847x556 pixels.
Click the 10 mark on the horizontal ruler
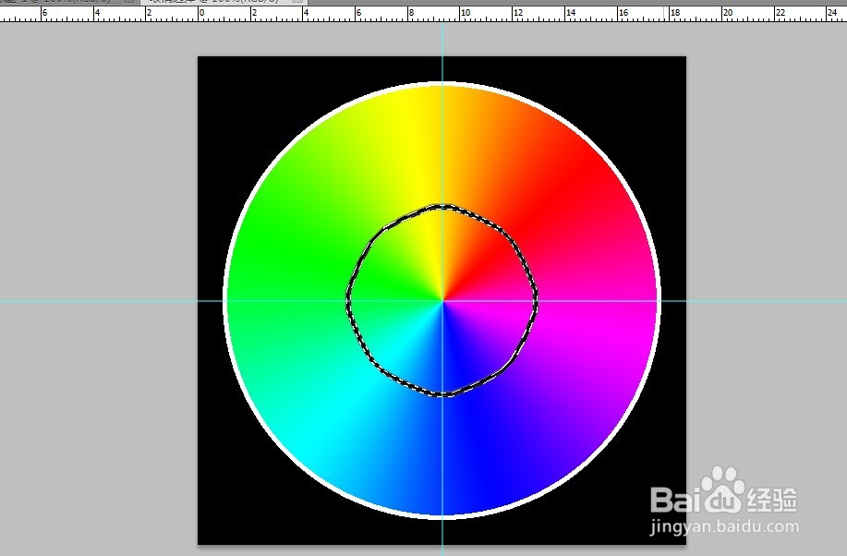(x=466, y=12)
